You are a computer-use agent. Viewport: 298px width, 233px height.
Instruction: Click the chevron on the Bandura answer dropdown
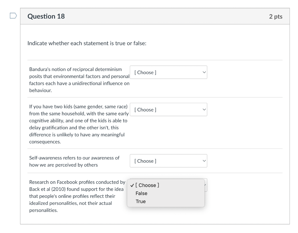[x=204, y=72]
